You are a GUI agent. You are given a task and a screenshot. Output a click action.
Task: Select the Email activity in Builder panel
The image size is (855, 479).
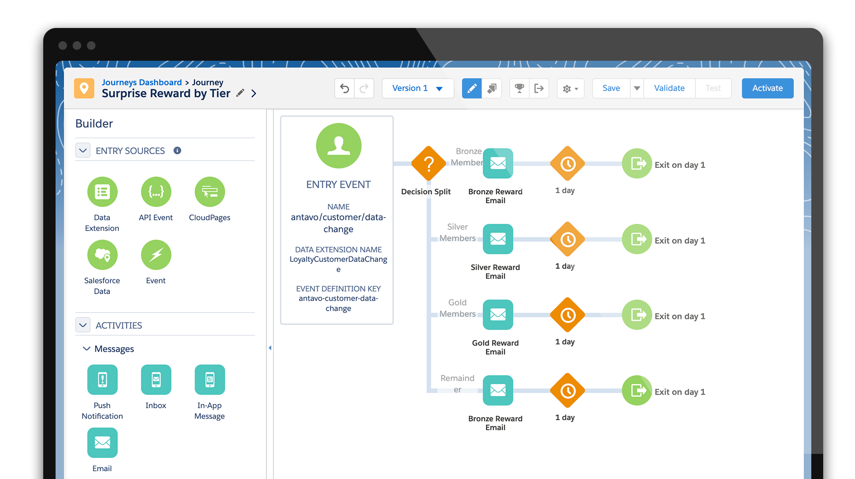point(102,442)
